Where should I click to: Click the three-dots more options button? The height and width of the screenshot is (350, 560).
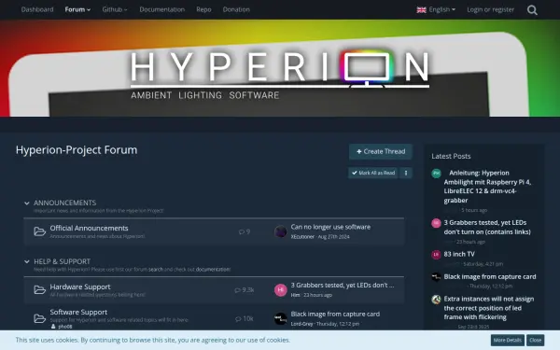point(406,173)
